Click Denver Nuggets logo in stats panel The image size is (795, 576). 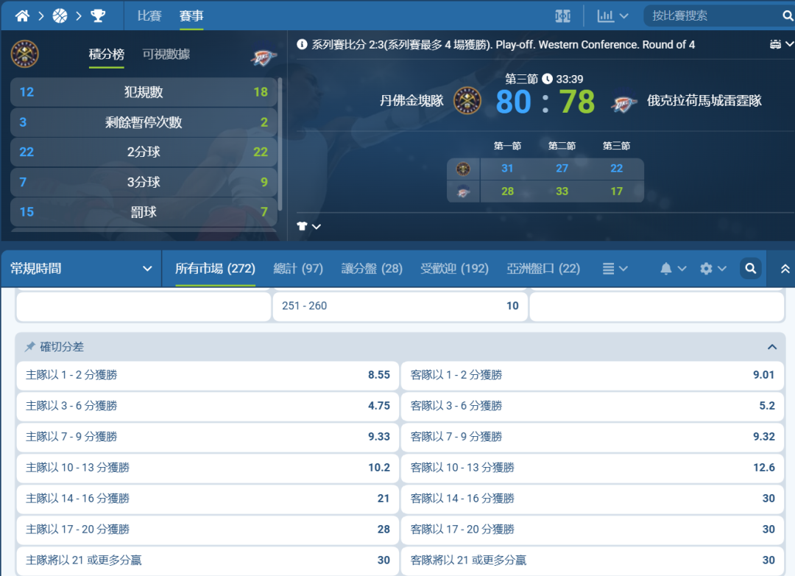point(24,54)
